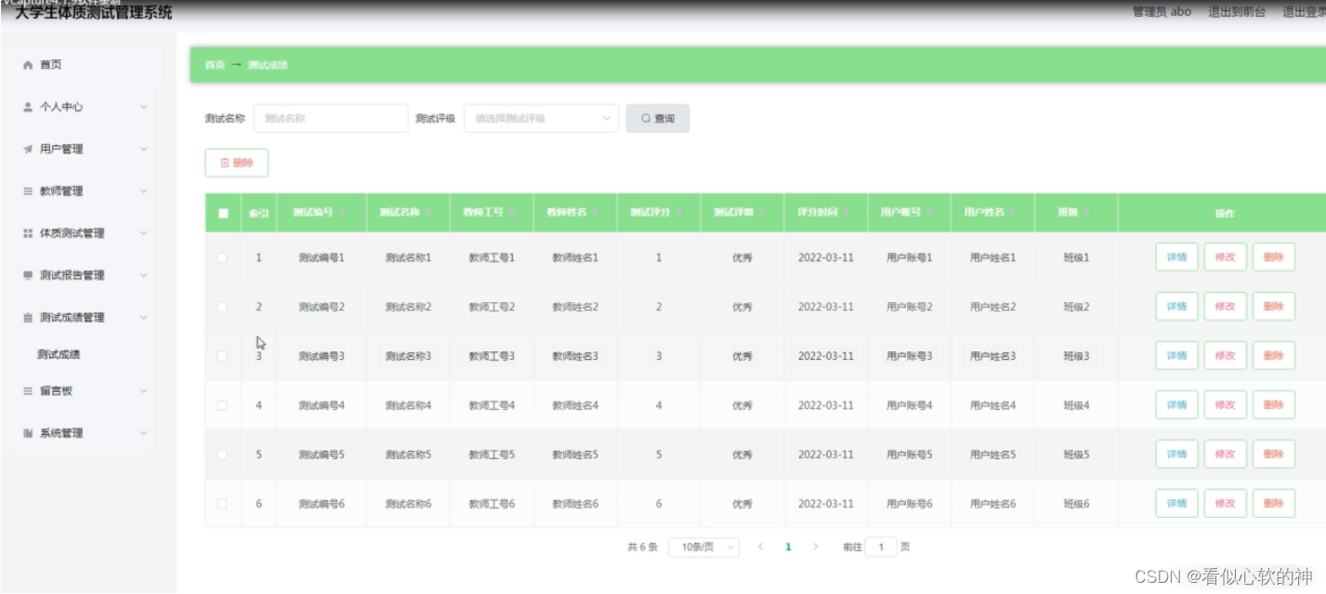Click the person icon for 个人中心

(x=28, y=107)
